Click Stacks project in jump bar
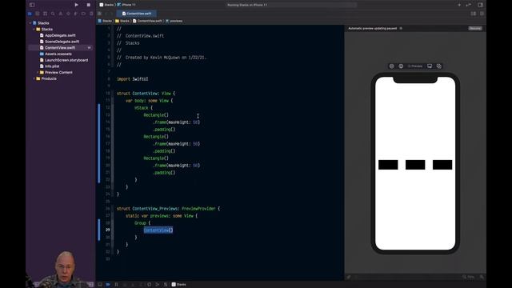This screenshot has height=288, width=512. (105, 21)
